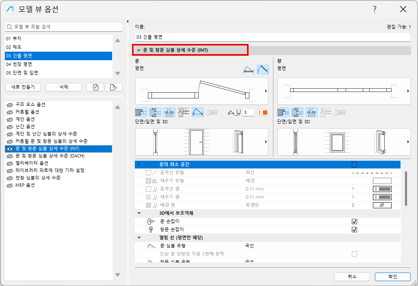Click the search magnifier icon
Viewport: 418px width, 286px height.
[9, 27]
